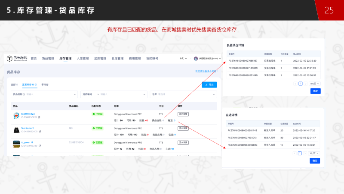The width and height of the screenshot is (344, 194).
Task: Select page 1 in 良品预占详情 pagination
Action: point(301,84)
